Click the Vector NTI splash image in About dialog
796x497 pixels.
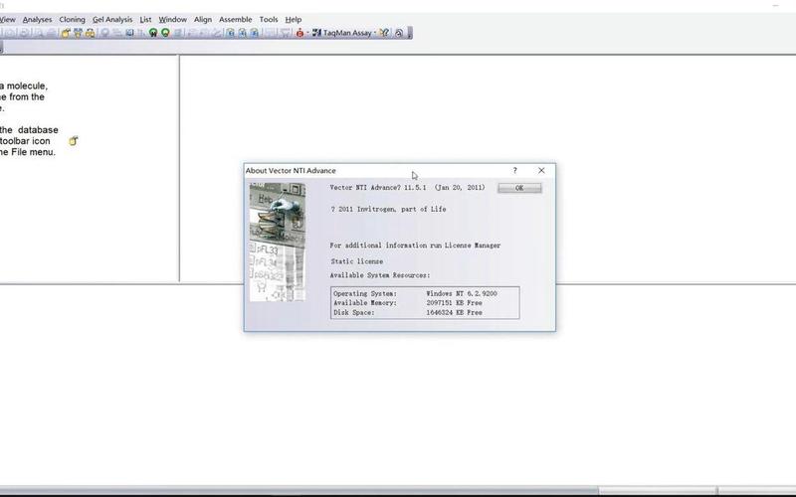[277, 243]
